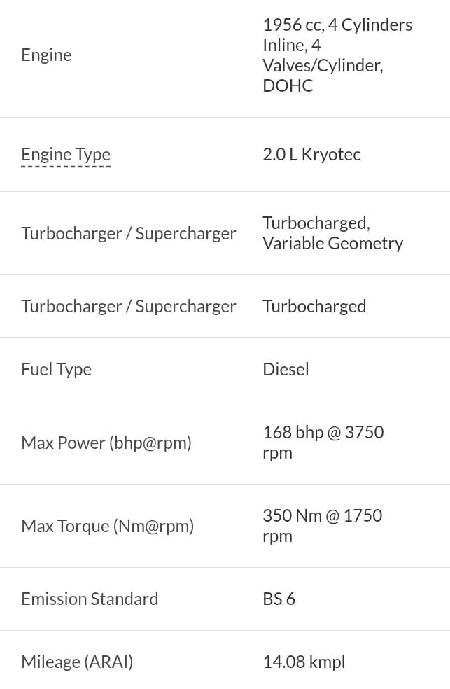Select the Engine row label
Image resolution: width=450 pixels, height=689 pixels.
click(46, 55)
